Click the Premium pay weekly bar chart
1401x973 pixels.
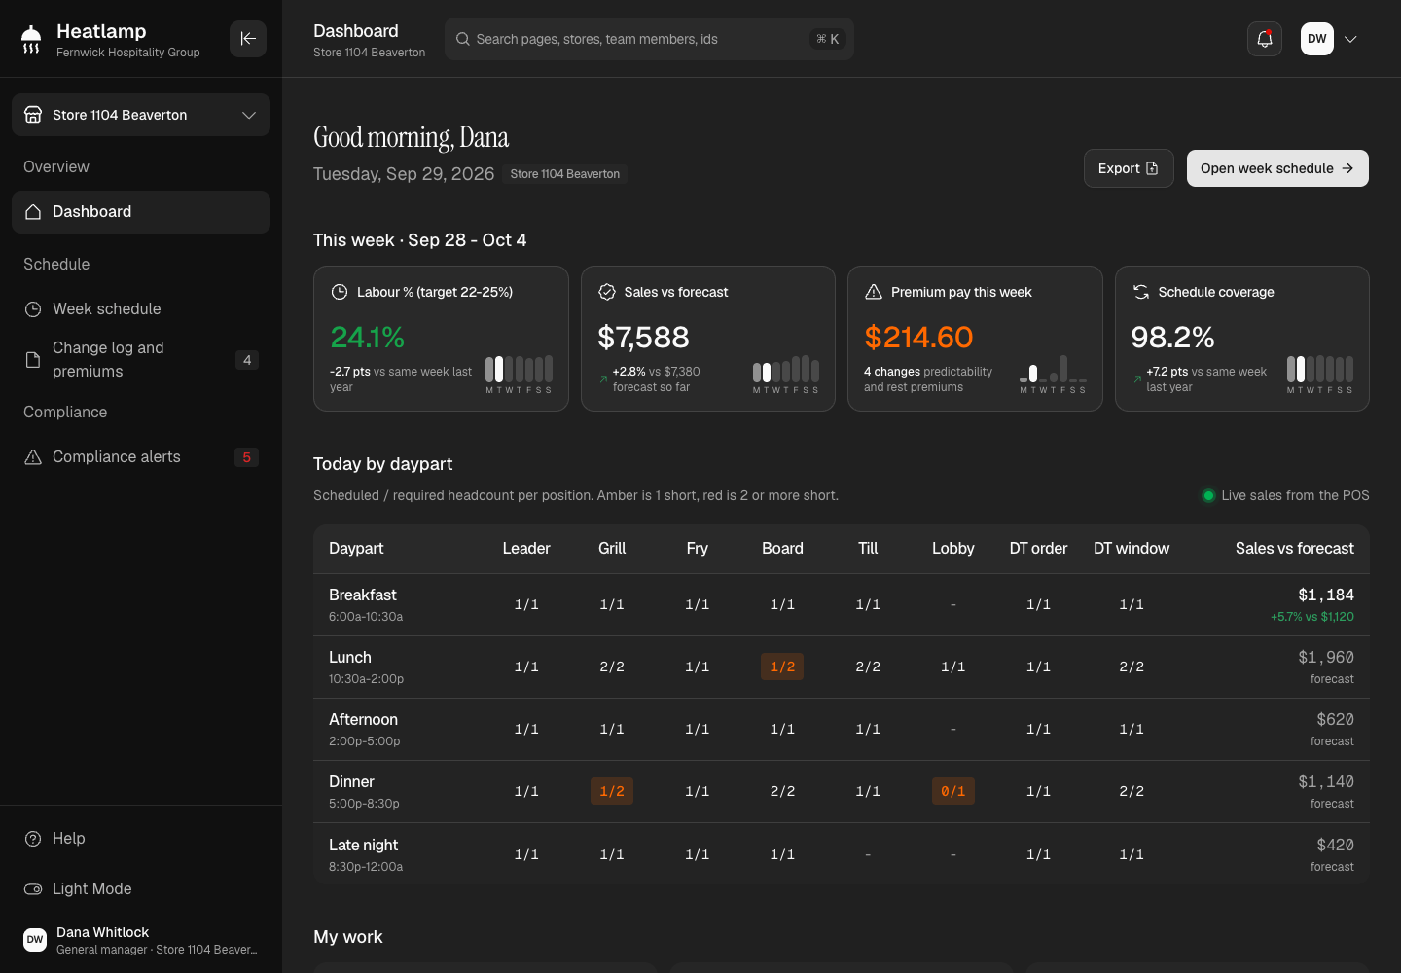pos(1053,374)
